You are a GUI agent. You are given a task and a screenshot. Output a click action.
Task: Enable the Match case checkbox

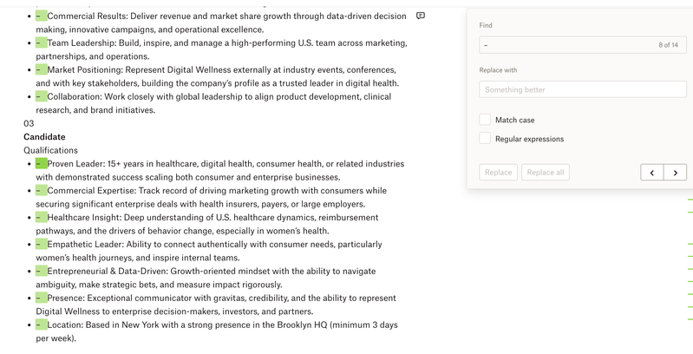(485, 120)
